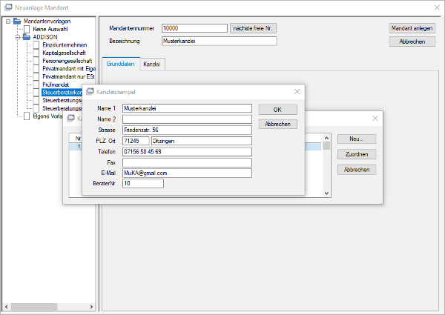Click the tree horizontal scrollbar left arrow
This screenshot has width=445, height=315.
(6, 307)
